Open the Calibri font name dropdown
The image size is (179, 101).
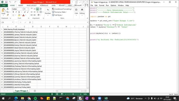click(x=22, y=9)
